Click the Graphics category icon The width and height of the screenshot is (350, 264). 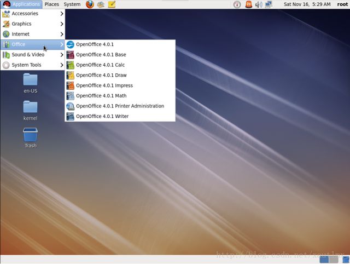(x=6, y=24)
